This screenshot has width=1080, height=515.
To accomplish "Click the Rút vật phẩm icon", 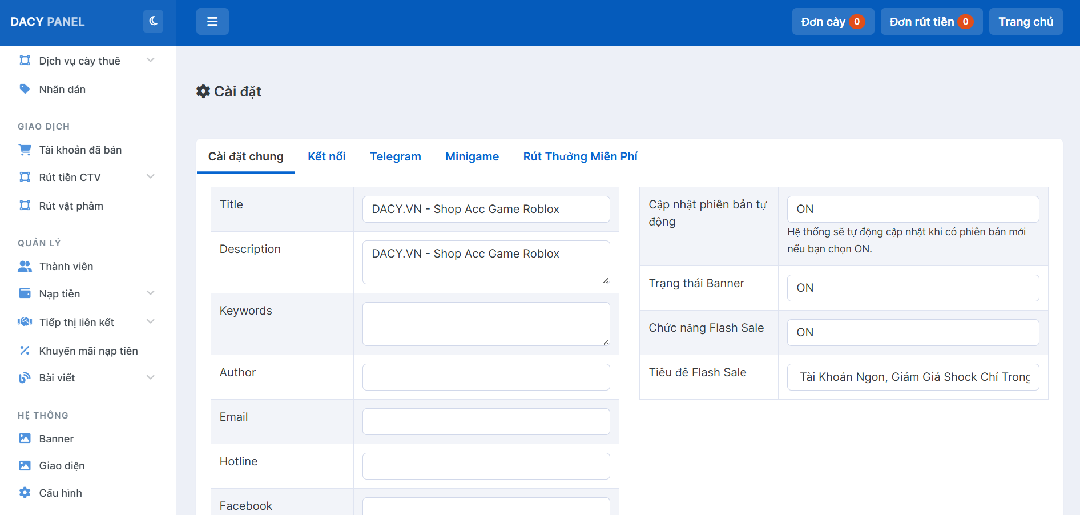I will [x=25, y=206].
